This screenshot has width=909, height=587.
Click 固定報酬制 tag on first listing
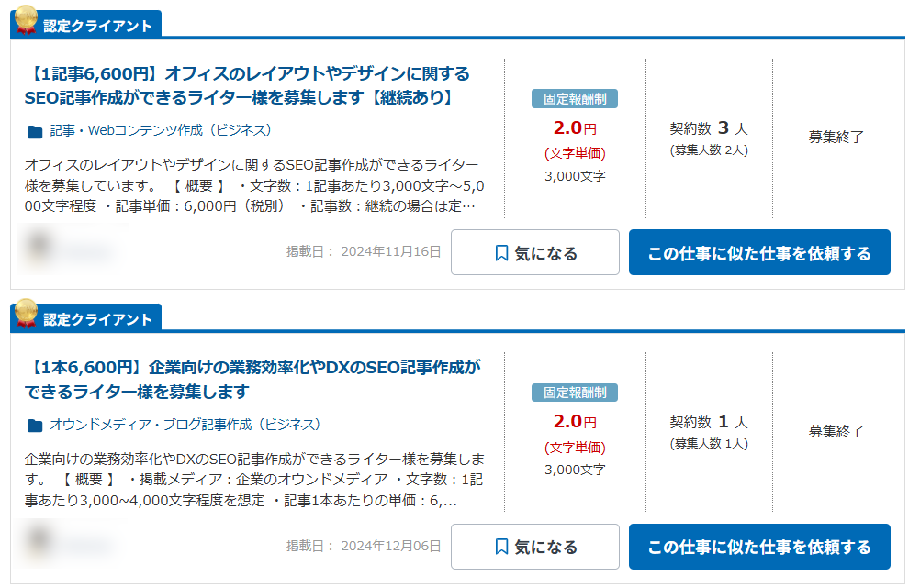pyautogui.click(x=575, y=99)
